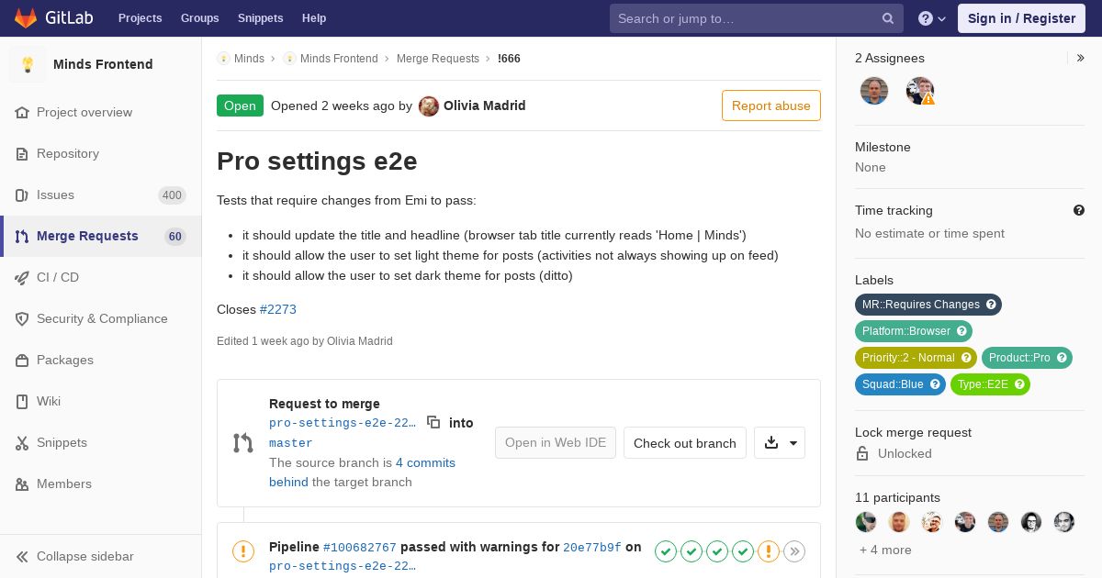Expand the + 4 more participants
This screenshot has height=578, width=1102.
tap(885, 550)
